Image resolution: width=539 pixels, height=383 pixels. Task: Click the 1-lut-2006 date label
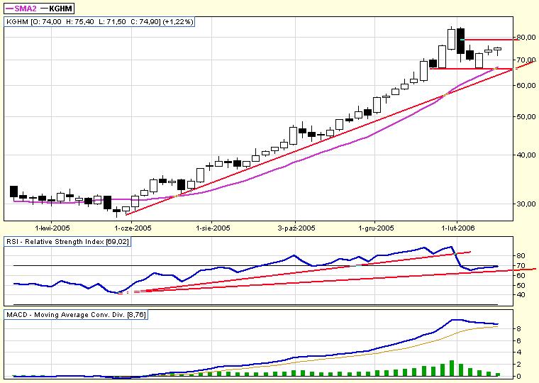pyautogui.click(x=458, y=228)
